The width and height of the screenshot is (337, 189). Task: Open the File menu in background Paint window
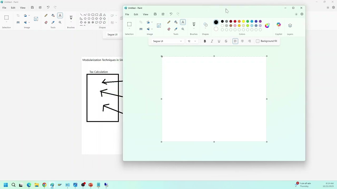(x=4, y=8)
